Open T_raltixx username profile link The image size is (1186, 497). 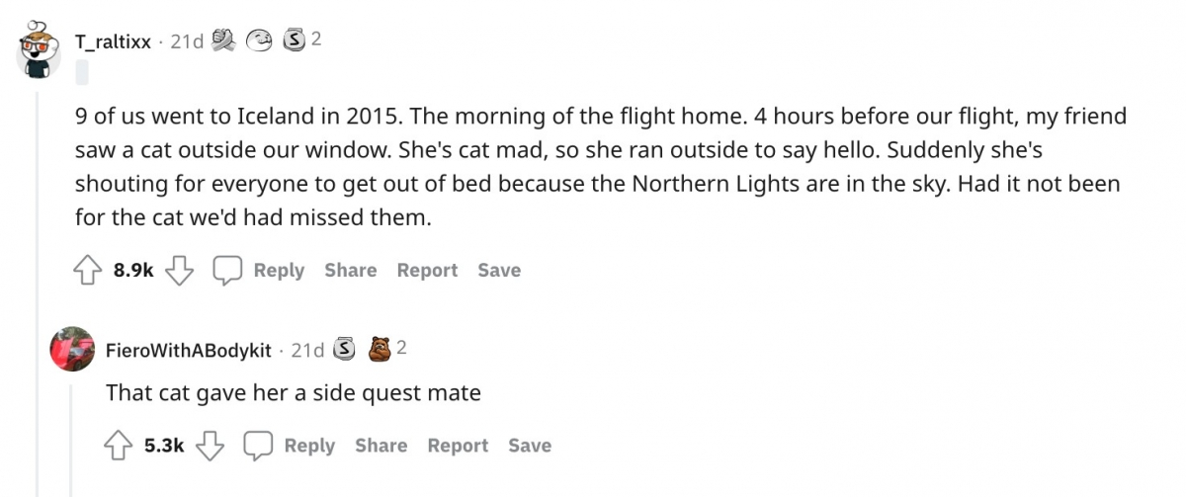[114, 41]
